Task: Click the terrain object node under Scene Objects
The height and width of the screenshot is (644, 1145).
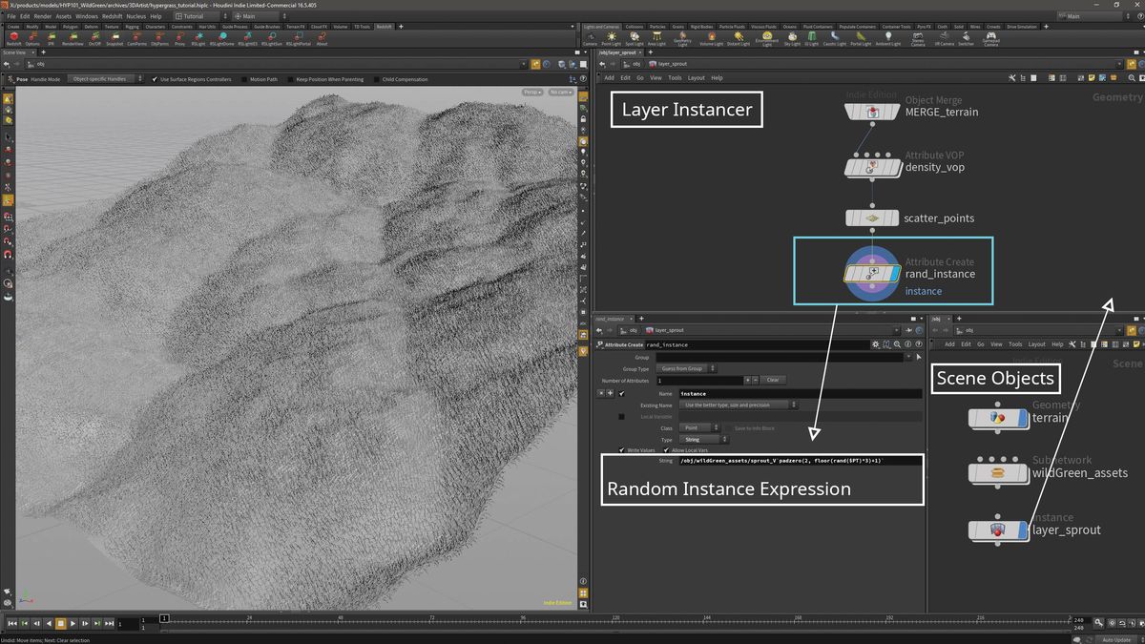Action: click(x=998, y=418)
